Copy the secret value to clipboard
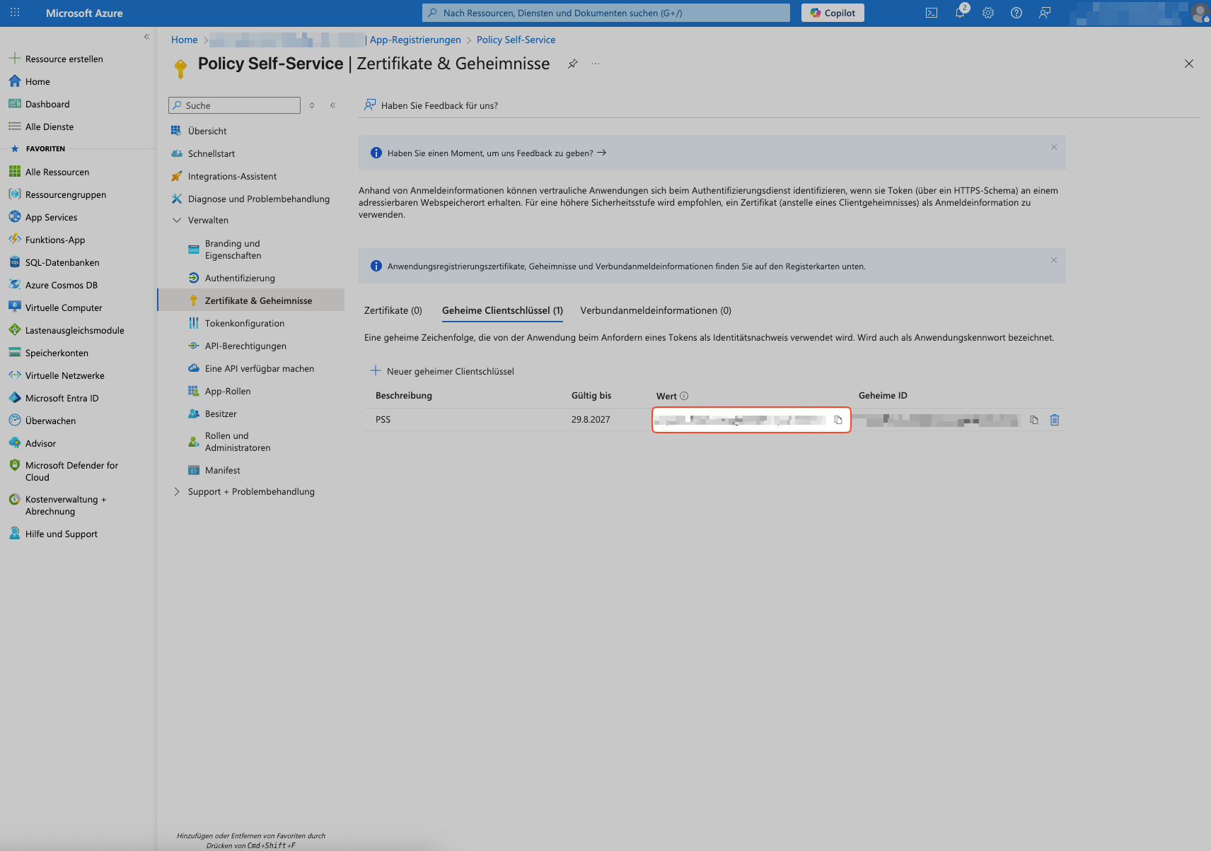1211x851 pixels. 838,420
